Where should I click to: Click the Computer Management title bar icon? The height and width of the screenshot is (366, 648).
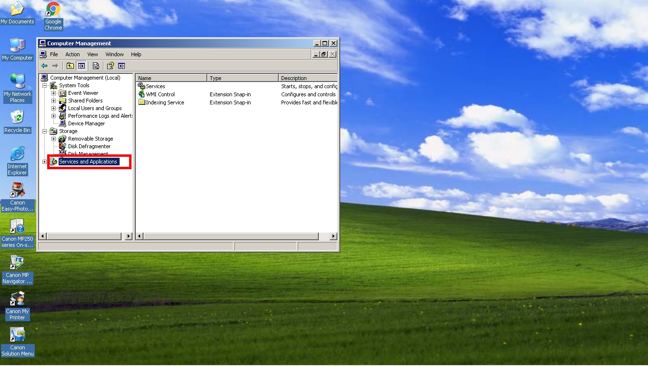click(x=42, y=43)
